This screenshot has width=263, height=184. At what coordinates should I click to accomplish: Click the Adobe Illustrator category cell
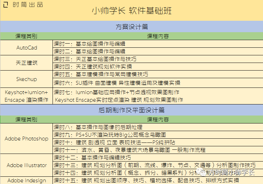click(x=27, y=165)
